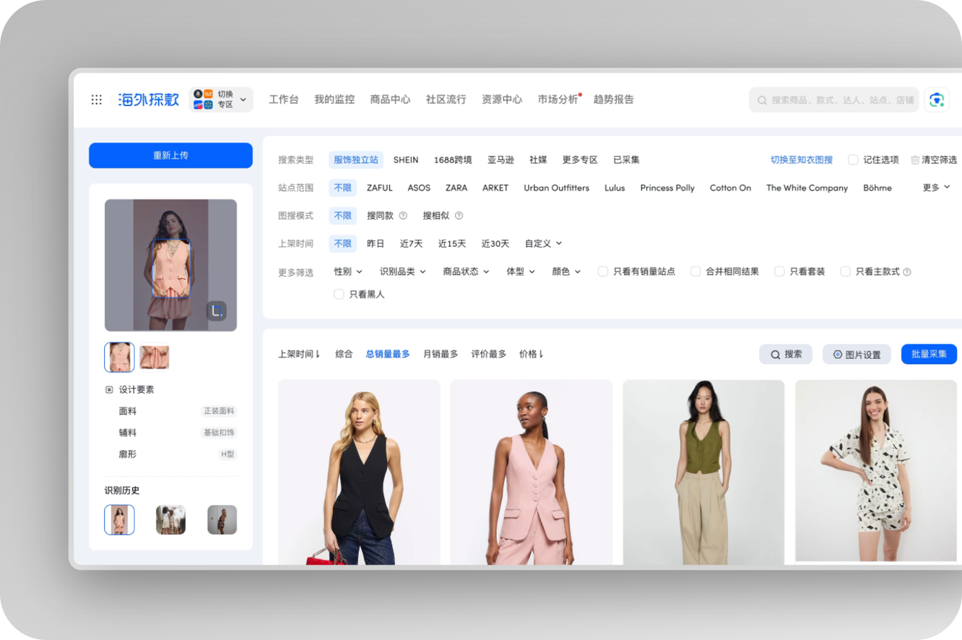This screenshot has width=962, height=640.
Task: Expand the 颜色 color filter
Action: [566, 272]
